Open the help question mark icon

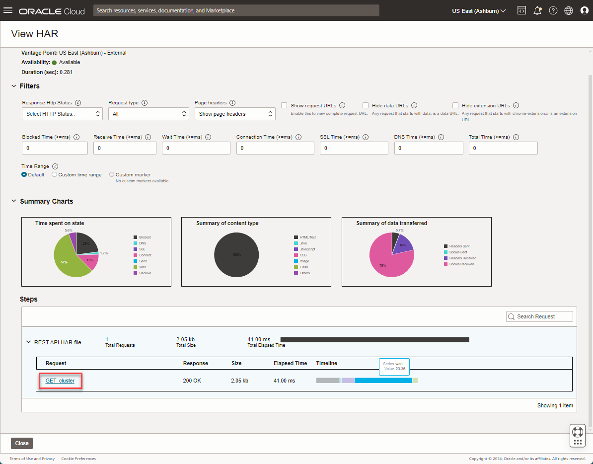(x=553, y=10)
